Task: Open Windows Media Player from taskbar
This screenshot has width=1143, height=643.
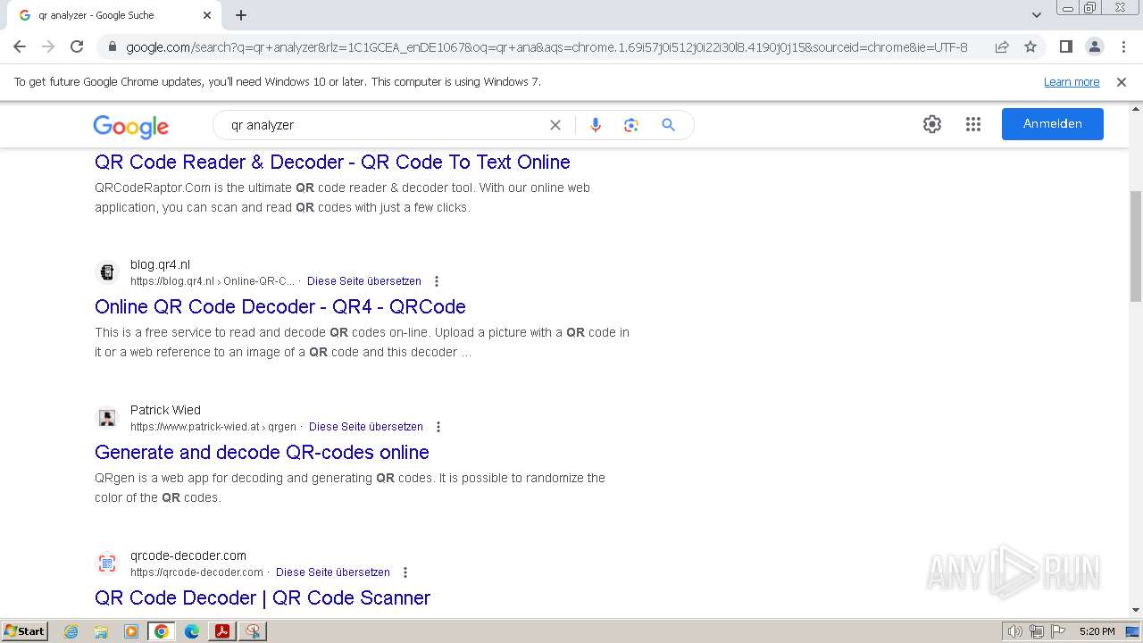Action: [131, 631]
